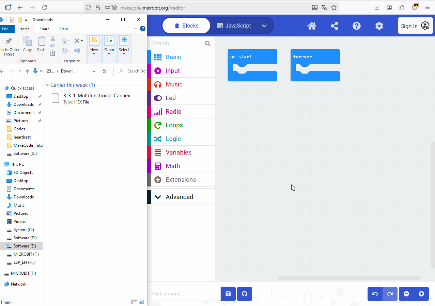Select the Share ribbon tab
Screen dimensions: 435x306
tap(44, 29)
